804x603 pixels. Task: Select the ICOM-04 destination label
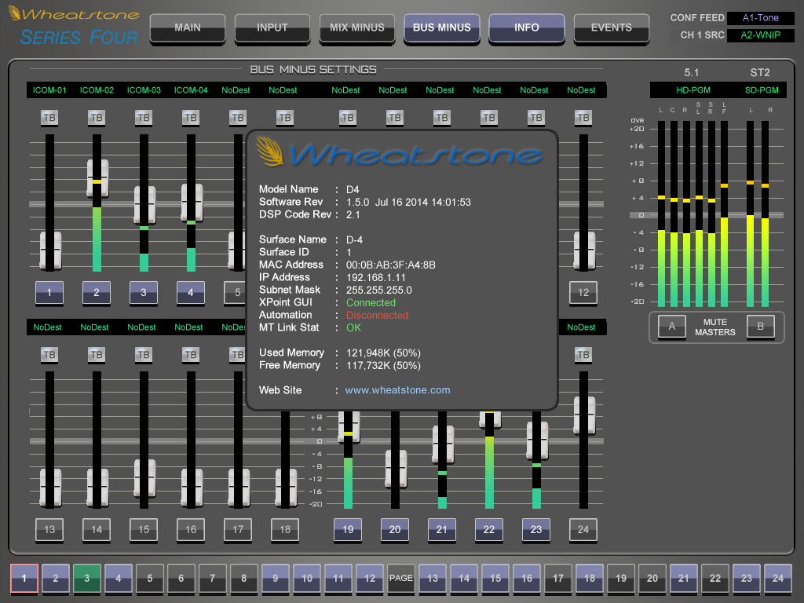tap(191, 90)
